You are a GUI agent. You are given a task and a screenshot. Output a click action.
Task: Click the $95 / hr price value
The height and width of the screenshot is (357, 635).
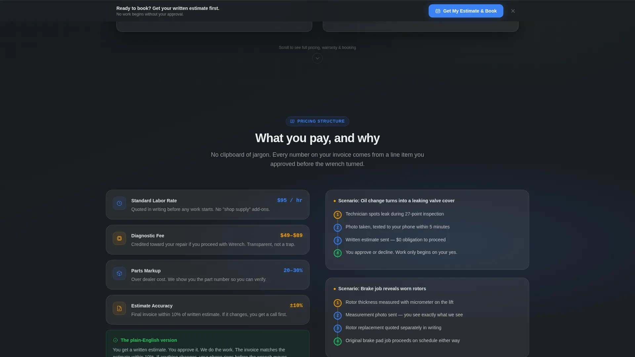[x=290, y=200]
